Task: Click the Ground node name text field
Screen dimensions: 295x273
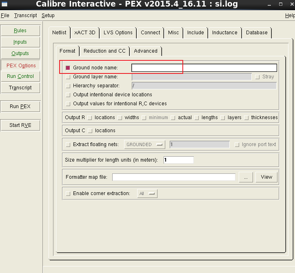Action: pyautogui.click(x=204, y=68)
